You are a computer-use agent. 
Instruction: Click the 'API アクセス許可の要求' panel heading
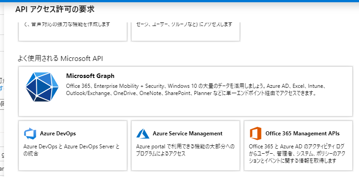55,9
